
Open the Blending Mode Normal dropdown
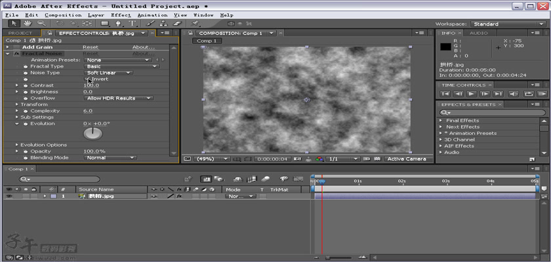(x=110, y=158)
